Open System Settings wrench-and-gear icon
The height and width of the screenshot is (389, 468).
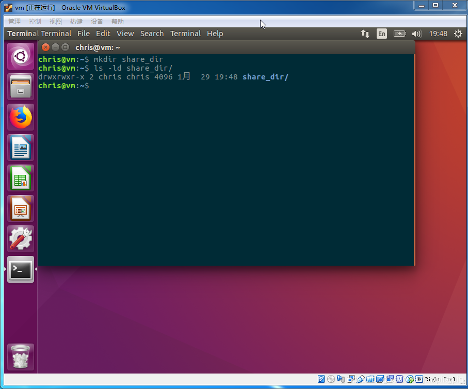click(x=21, y=239)
